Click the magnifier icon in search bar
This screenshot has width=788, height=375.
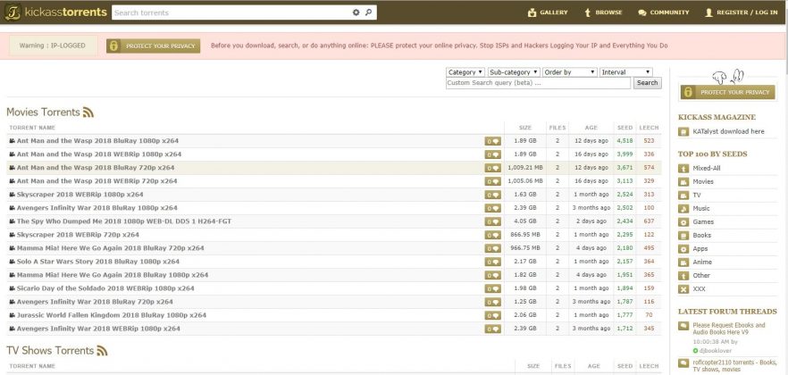click(368, 13)
